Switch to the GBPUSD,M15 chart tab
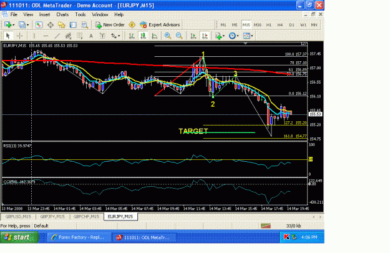The width and height of the screenshot is (390, 253). [x=18, y=217]
